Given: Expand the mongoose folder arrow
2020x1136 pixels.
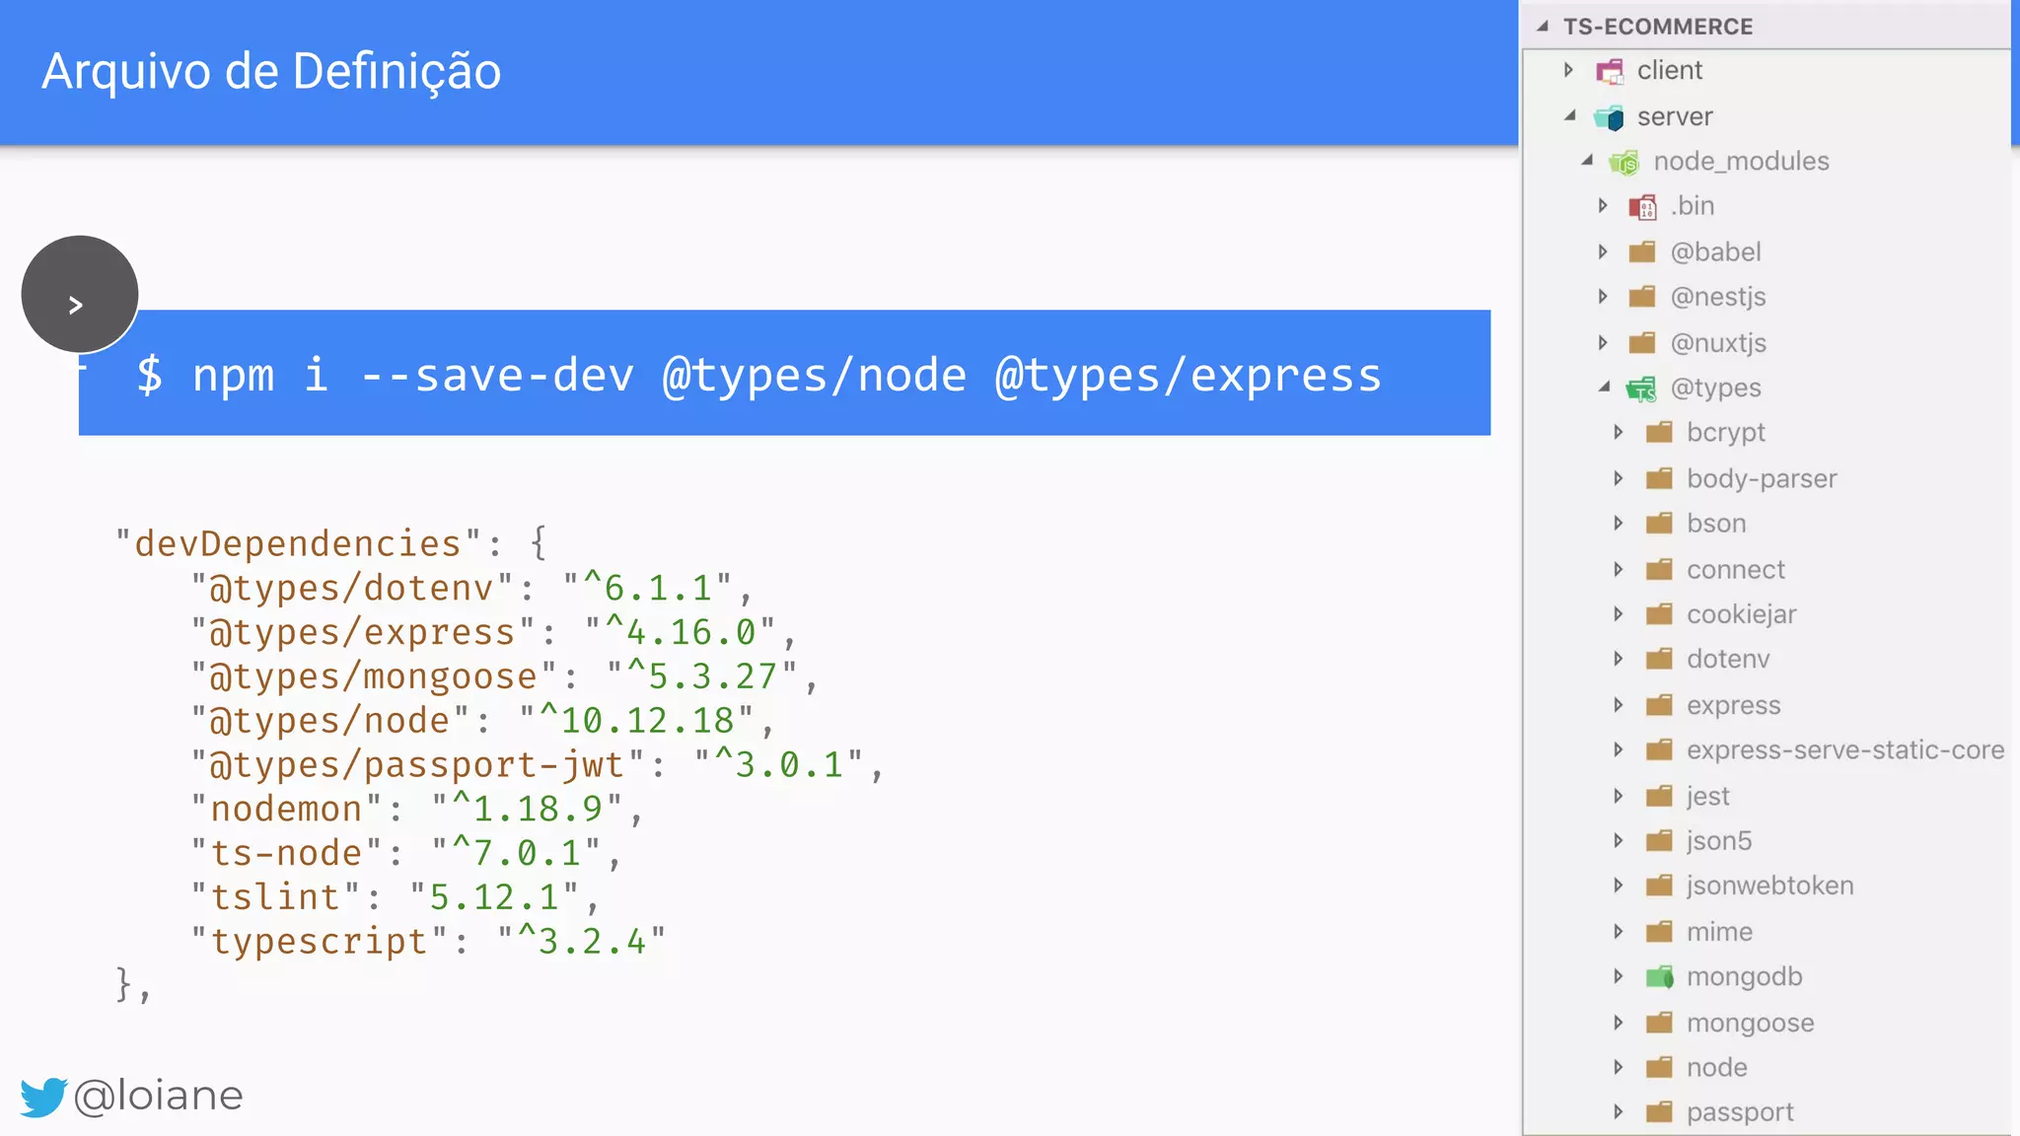Looking at the screenshot, I should (1619, 1023).
